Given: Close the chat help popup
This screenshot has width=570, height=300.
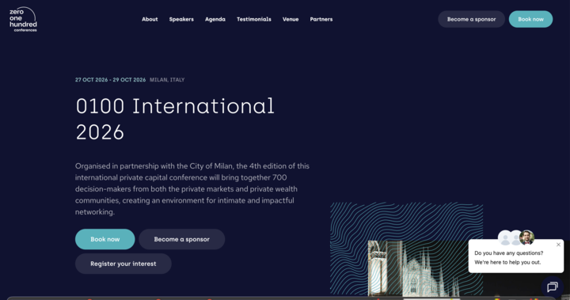Looking at the screenshot, I should click(x=558, y=245).
